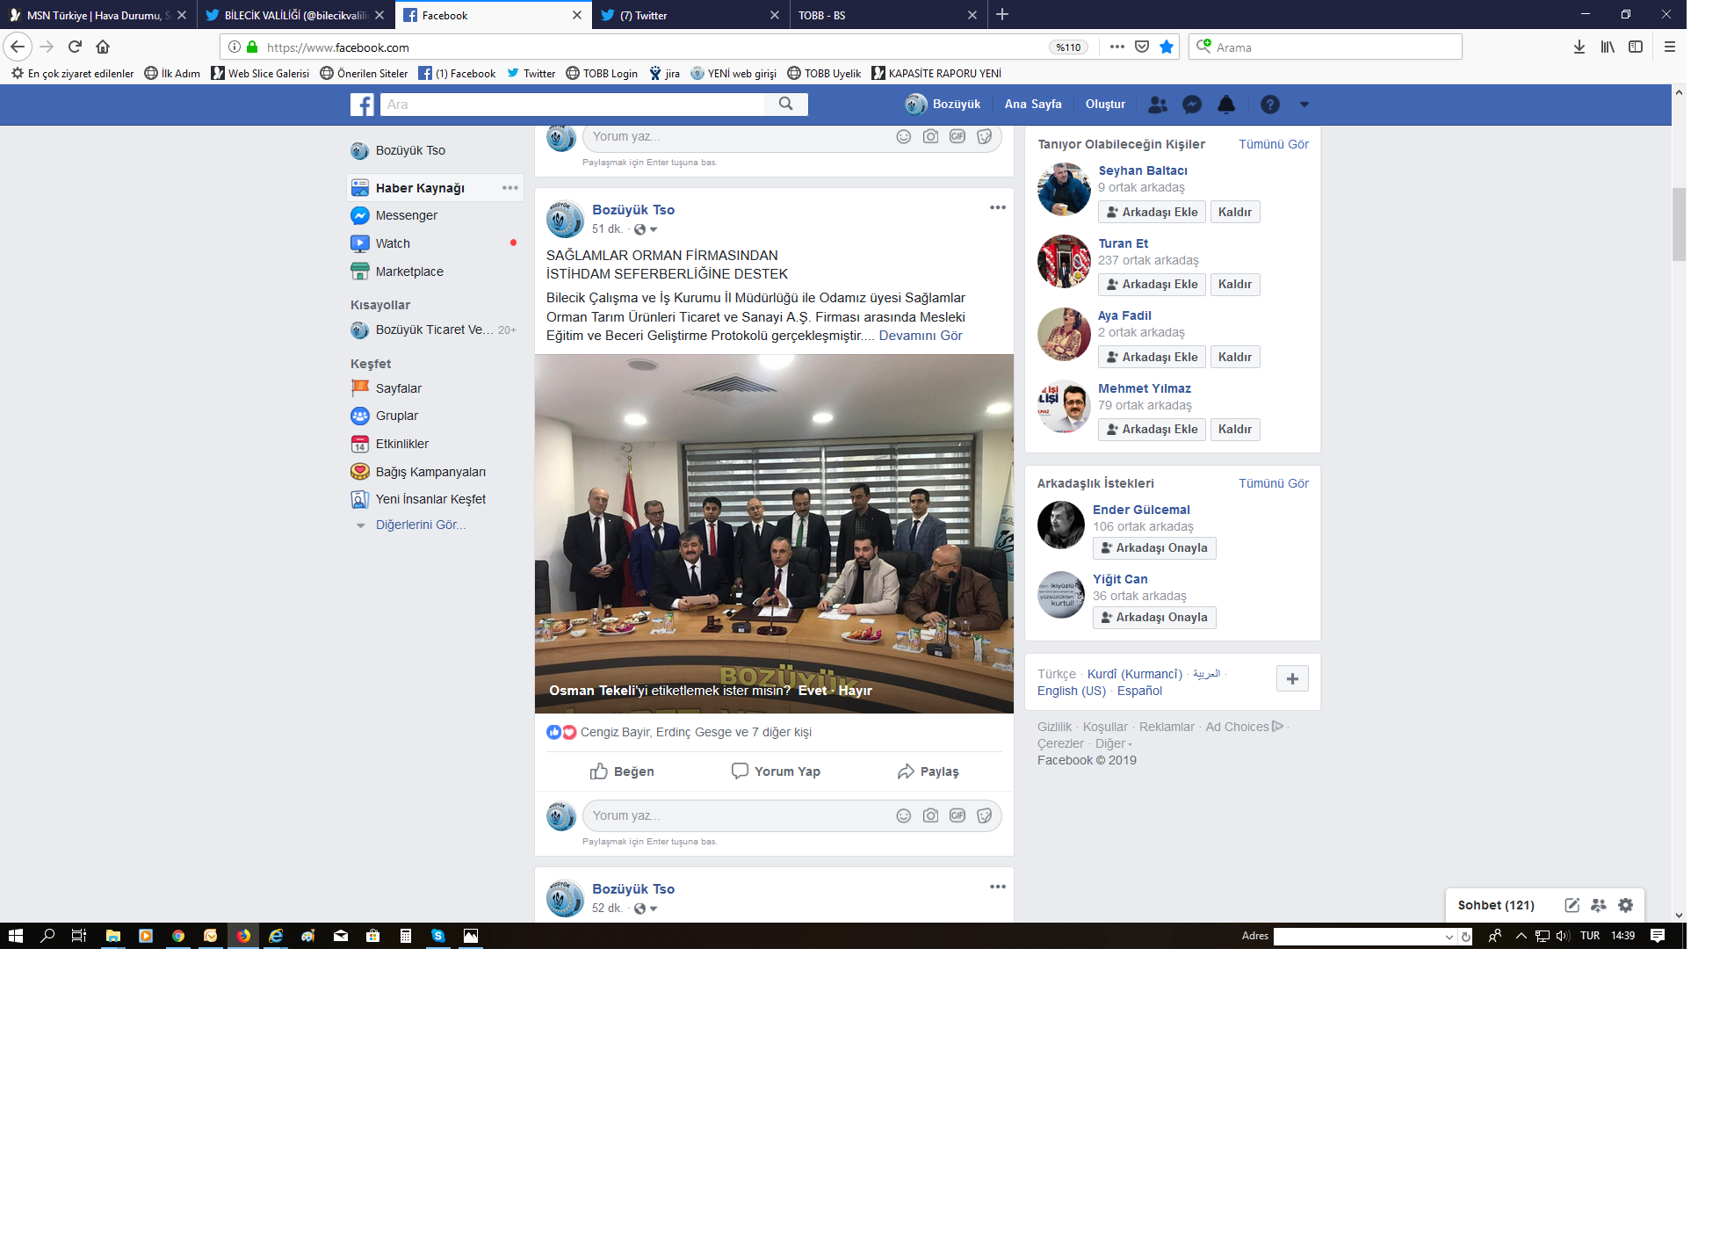1727x1253 pixels.
Task: Open the TOBB Login bookmark
Action: (x=602, y=73)
